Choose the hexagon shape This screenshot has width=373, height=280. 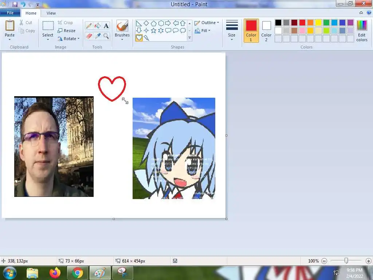161,23
